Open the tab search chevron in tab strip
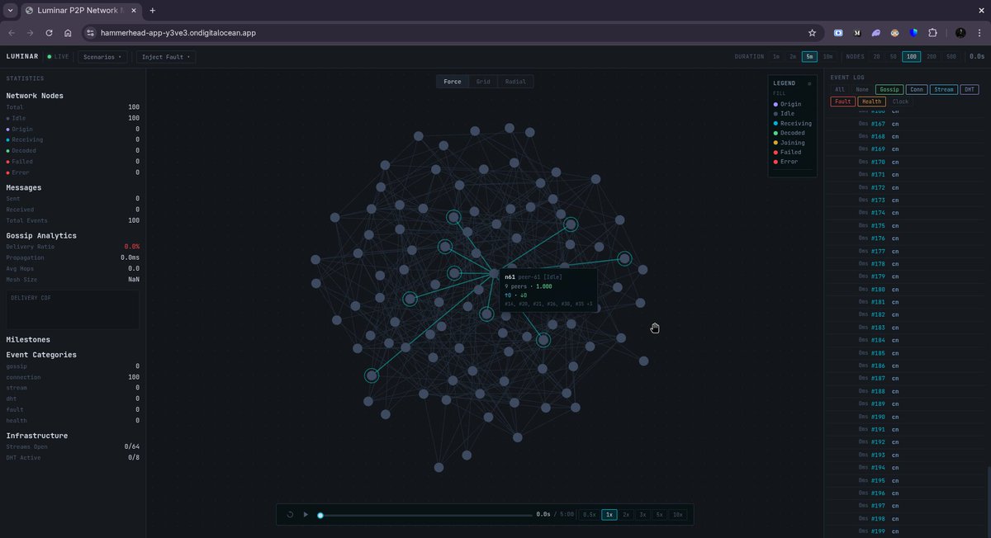 click(x=9, y=10)
